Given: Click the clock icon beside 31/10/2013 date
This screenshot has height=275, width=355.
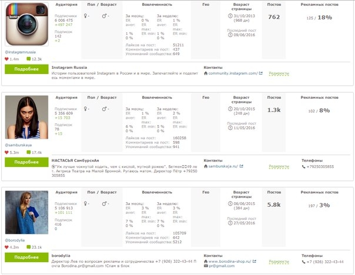Looking at the screenshot, I should tap(230, 16).
